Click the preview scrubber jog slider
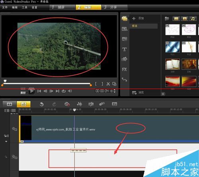The height and width of the screenshot is (177, 199). 5,81
